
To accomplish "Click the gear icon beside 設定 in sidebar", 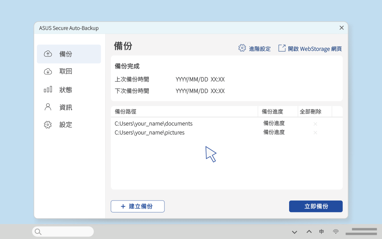I will pos(48,125).
